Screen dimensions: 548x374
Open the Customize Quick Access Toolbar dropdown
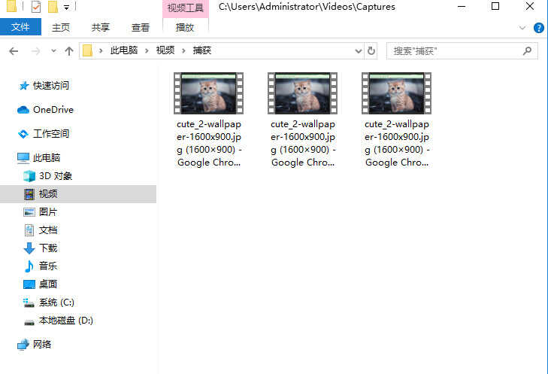[66, 7]
